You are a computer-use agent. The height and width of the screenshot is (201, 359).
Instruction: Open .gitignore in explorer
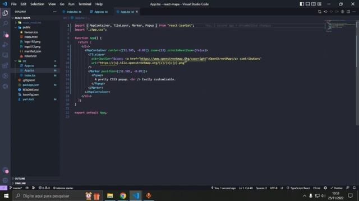29,80
